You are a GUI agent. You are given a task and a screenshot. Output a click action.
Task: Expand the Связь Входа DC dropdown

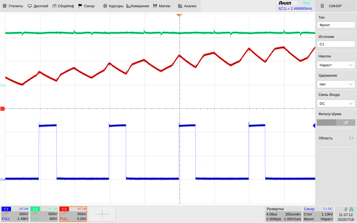point(336,103)
